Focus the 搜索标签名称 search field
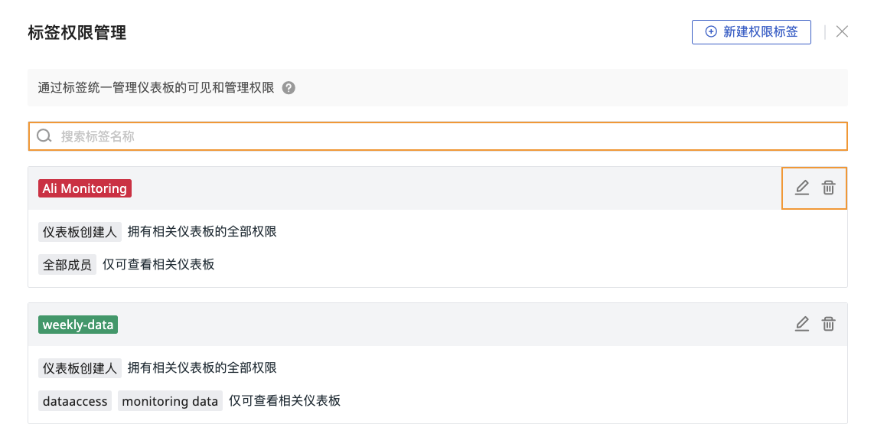 point(438,136)
